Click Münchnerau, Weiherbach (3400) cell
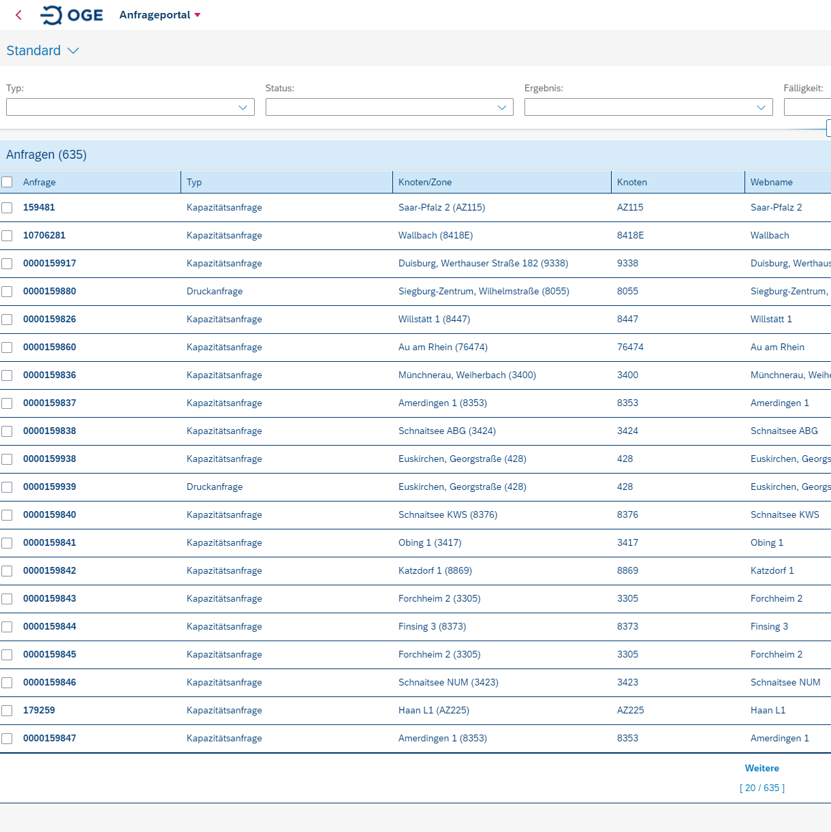The height and width of the screenshot is (832, 831). click(467, 375)
